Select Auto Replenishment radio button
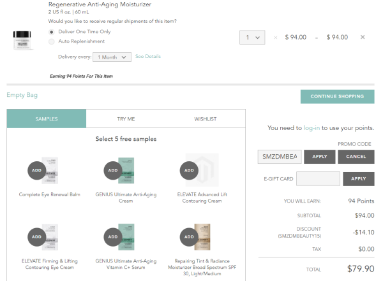383x281 pixels. pyautogui.click(x=52, y=41)
